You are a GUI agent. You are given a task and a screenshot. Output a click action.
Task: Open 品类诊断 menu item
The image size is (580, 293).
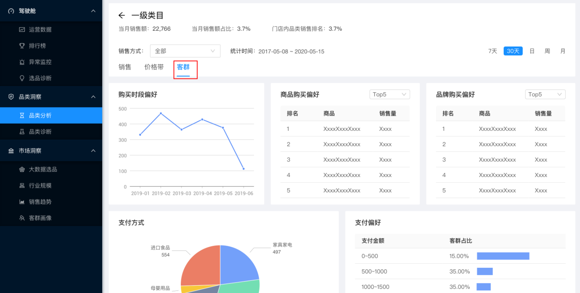(x=51, y=131)
